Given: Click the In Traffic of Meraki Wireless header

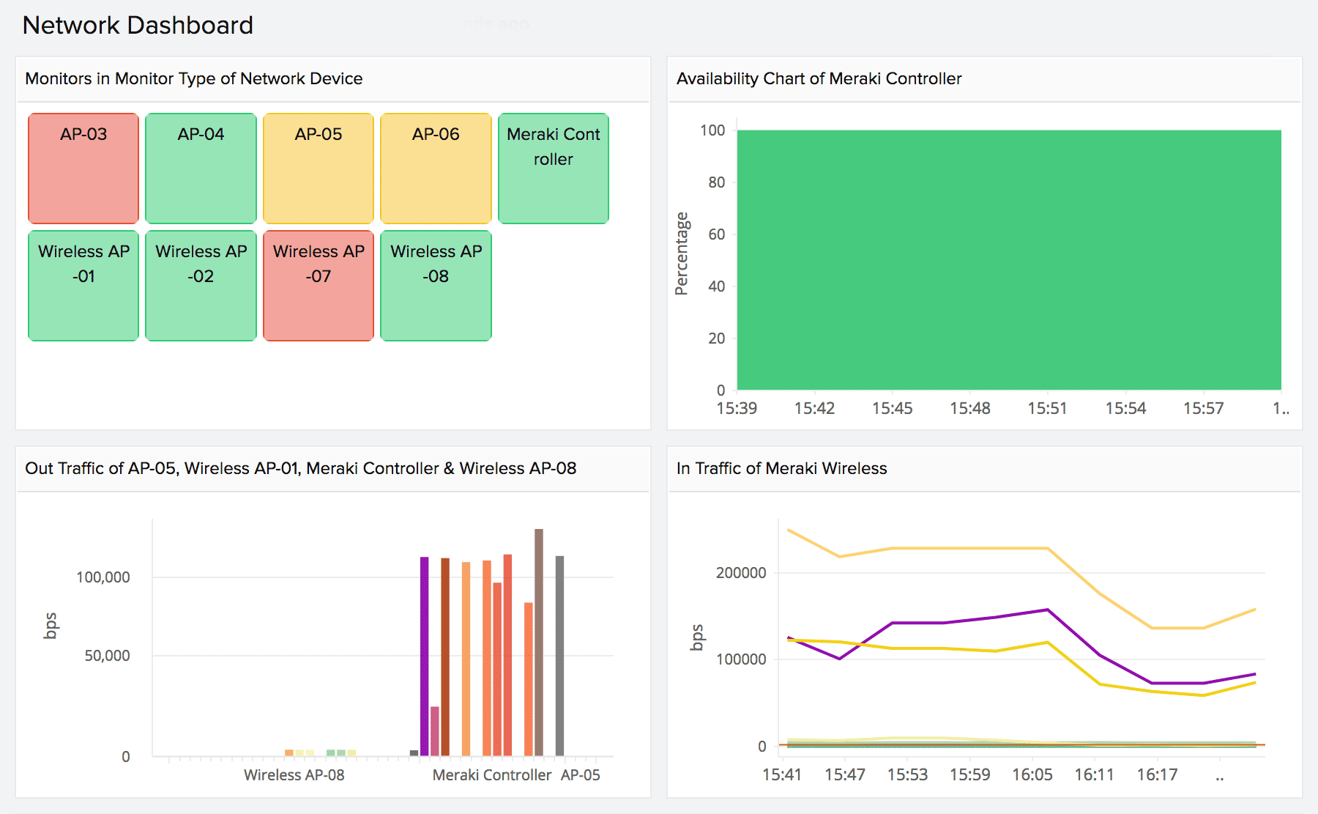Looking at the screenshot, I should [781, 468].
